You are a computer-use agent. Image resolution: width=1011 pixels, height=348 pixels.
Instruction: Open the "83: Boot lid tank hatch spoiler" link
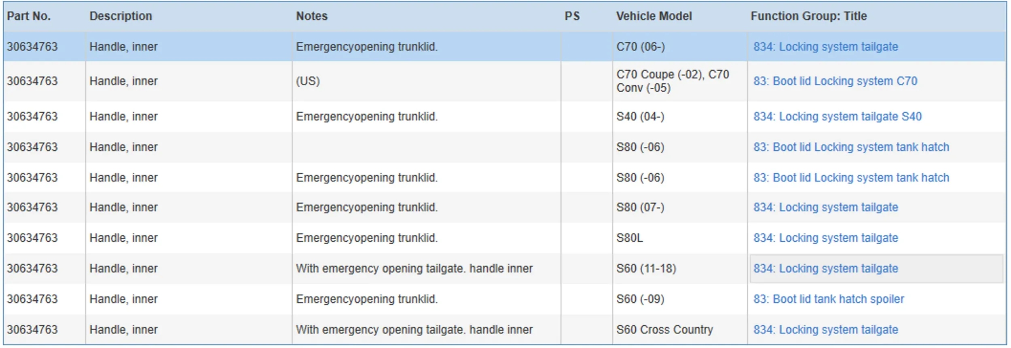click(x=828, y=299)
